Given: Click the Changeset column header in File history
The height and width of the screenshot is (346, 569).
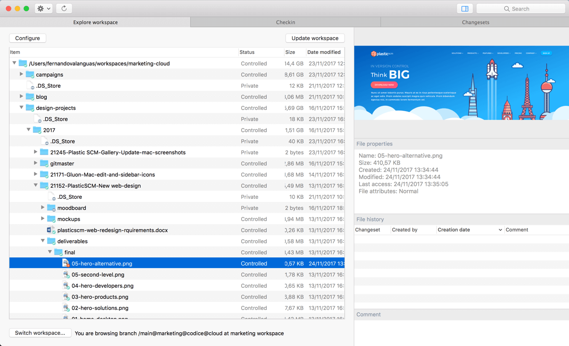Looking at the screenshot, I should click(x=372, y=230).
